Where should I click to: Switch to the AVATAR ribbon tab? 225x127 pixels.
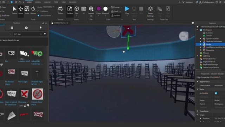coord(47,2)
